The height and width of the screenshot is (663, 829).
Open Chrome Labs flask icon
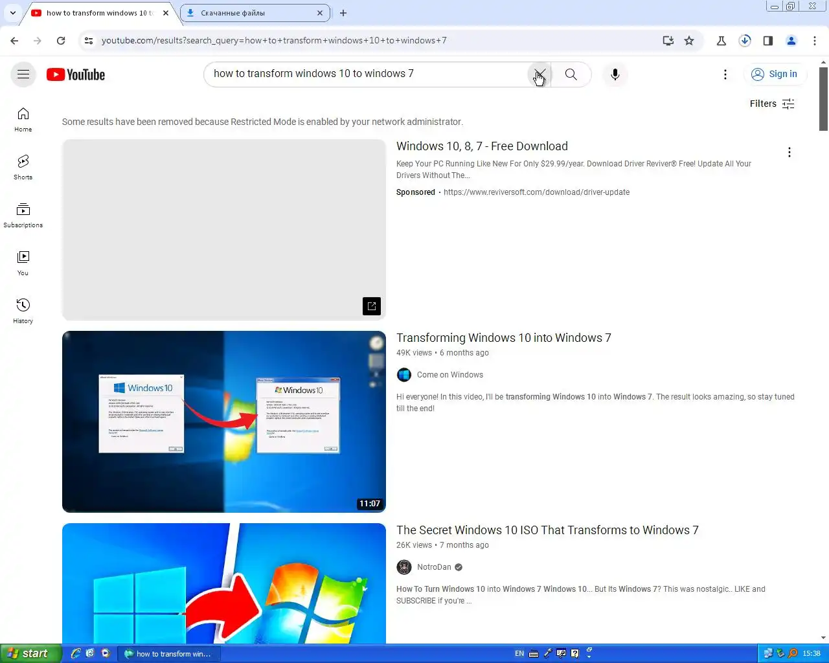tap(721, 41)
